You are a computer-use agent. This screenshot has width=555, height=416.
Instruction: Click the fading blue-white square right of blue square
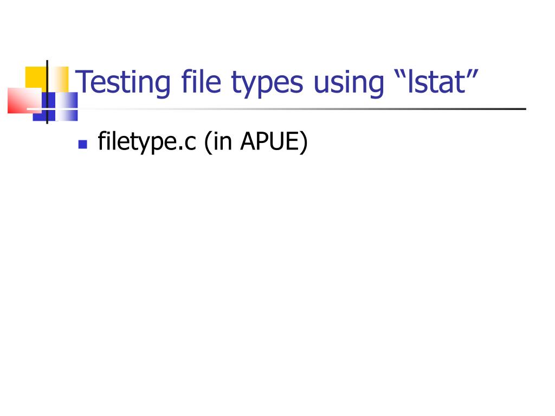[x=66, y=107]
